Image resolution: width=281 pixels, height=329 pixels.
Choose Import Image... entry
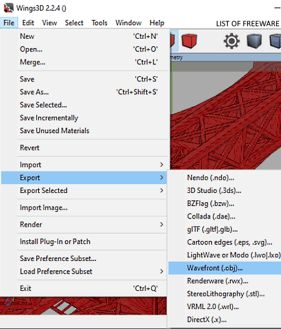click(x=84, y=207)
